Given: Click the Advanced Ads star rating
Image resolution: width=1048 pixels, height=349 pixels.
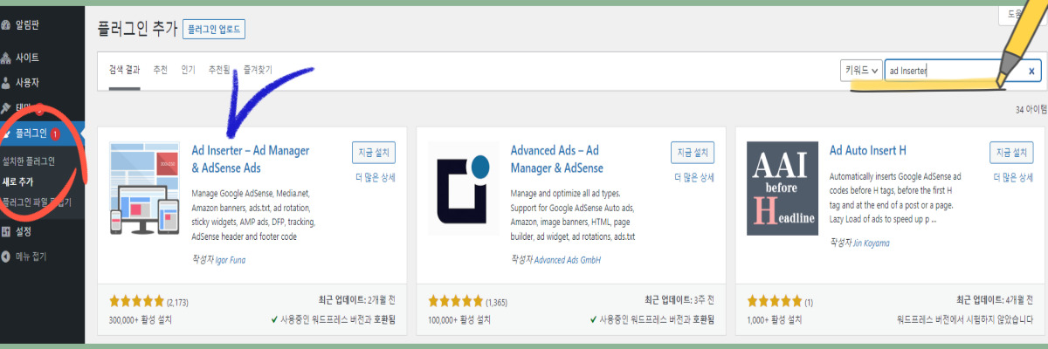Looking at the screenshot, I should point(455,302).
